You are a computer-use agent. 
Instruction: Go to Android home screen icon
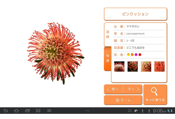point(16,111)
